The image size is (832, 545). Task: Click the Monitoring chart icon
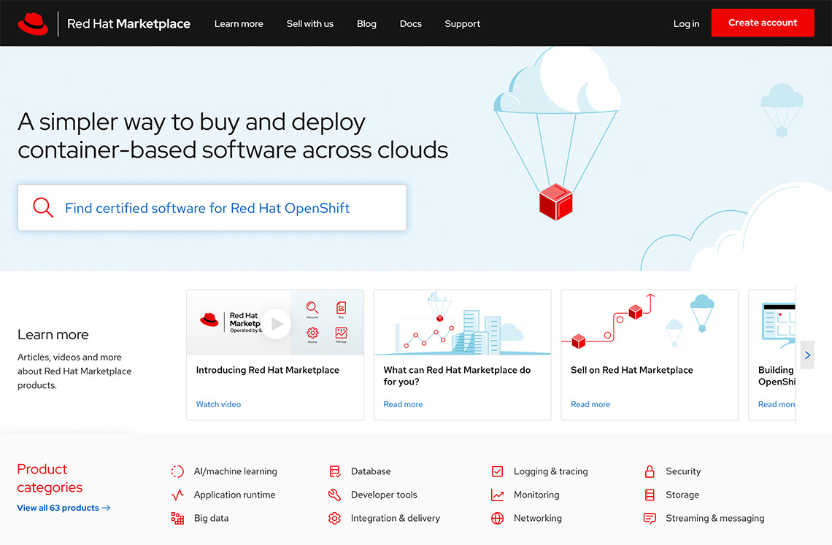point(497,495)
